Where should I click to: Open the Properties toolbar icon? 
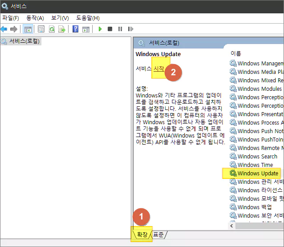(x=41, y=29)
